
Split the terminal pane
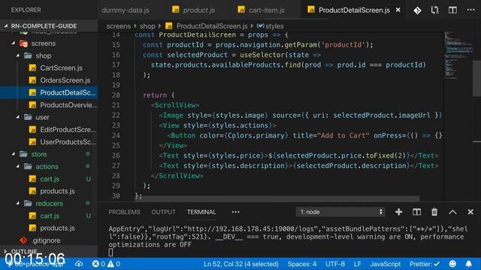[416, 211]
